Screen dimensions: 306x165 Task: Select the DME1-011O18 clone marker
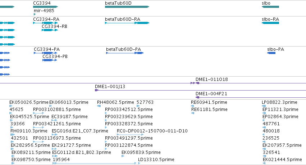[x=197, y=83]
